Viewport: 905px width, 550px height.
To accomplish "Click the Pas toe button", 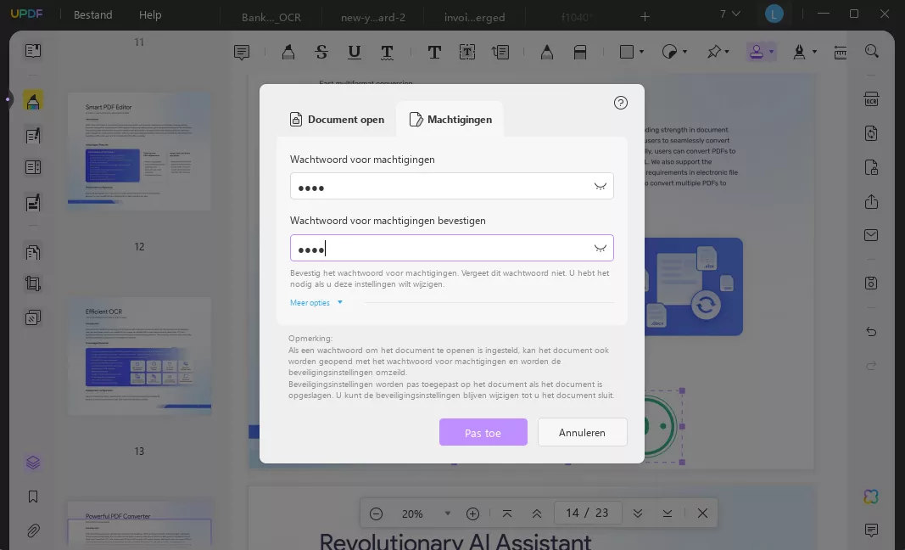I will click(x=483, y=433).
